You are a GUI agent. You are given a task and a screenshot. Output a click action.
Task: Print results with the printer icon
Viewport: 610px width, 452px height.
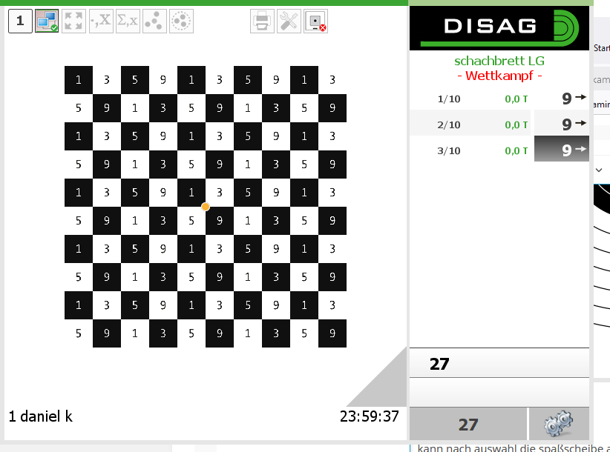[262, 21]
